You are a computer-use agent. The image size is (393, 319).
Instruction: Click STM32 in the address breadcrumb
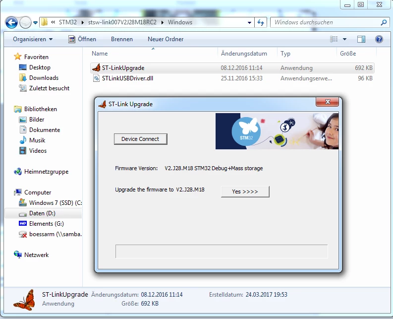pos(68,22)
